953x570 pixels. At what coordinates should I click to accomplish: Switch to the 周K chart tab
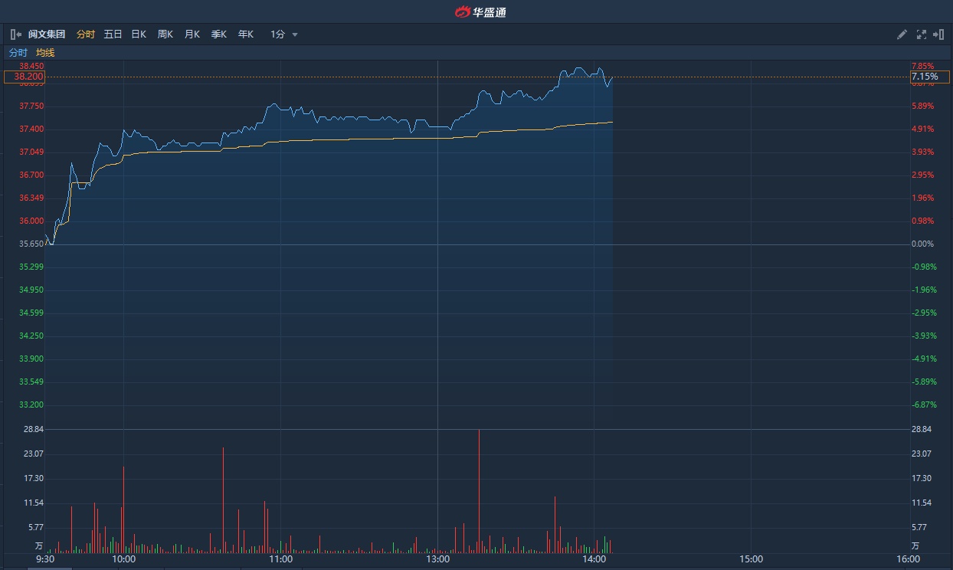coord(165,34)
